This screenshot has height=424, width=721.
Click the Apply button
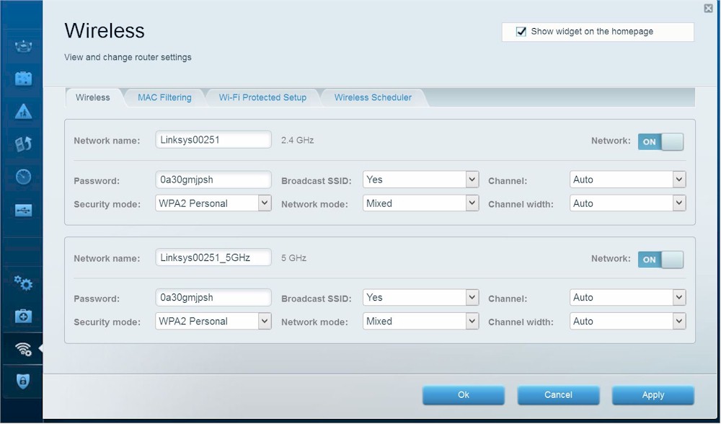[x=653, y=395]
